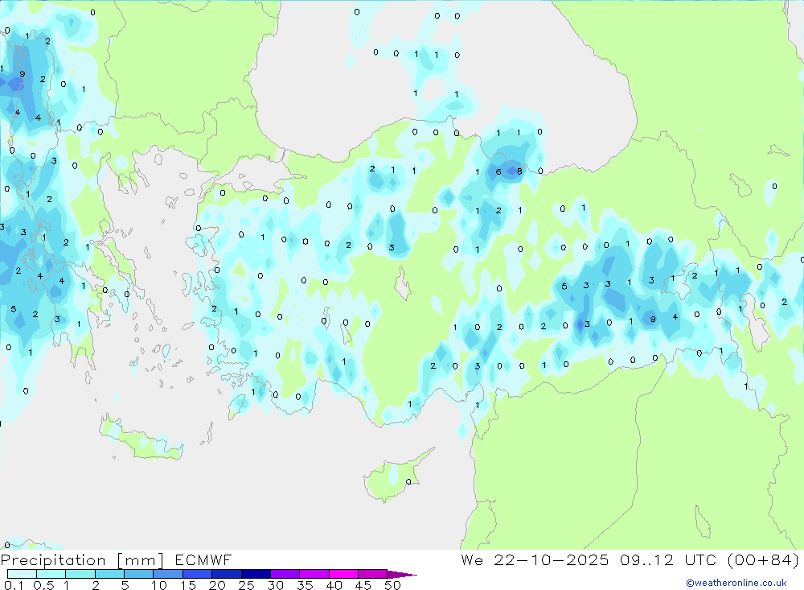
Task: Select the 5–10 mm legend color swatch
Action: pyautogui.click(x=139, y=574)
